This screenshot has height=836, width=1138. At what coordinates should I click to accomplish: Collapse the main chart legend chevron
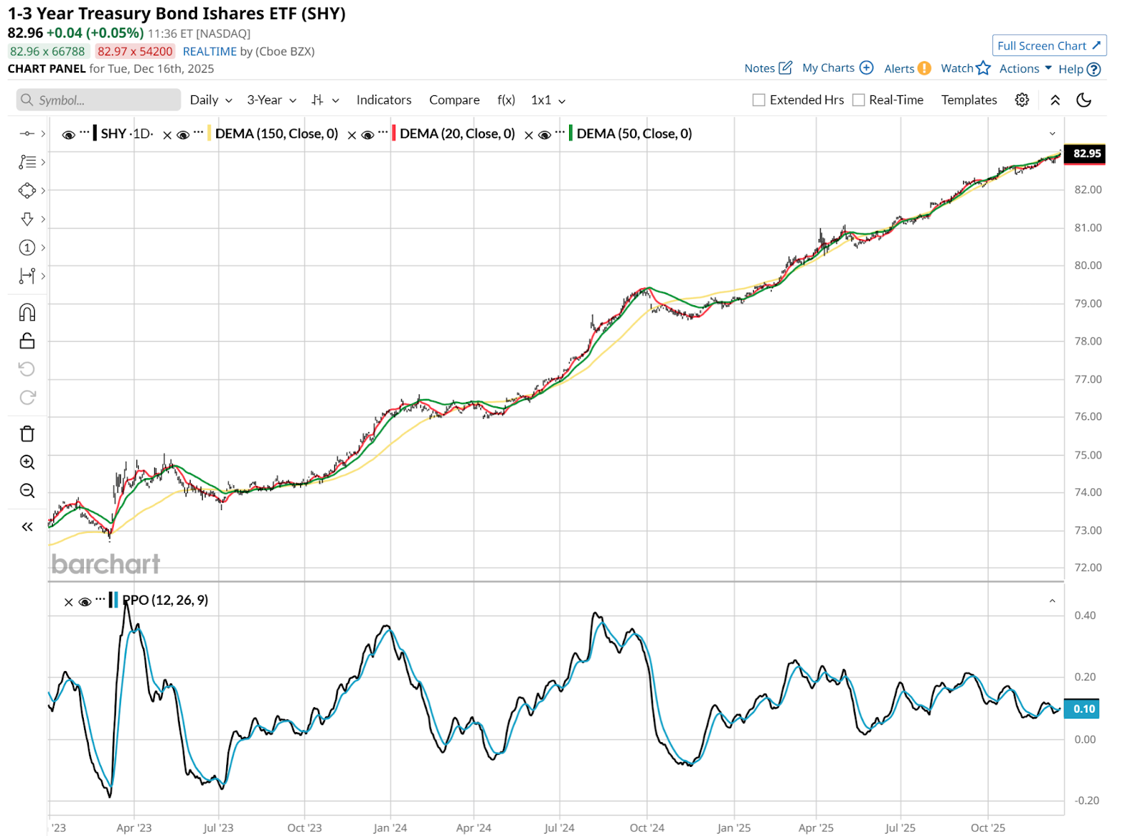click(1053, 134)
